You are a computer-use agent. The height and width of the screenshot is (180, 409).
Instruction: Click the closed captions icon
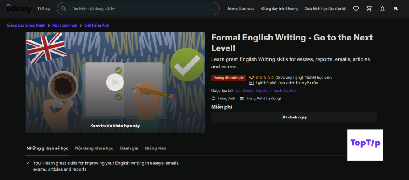point(241,99)
